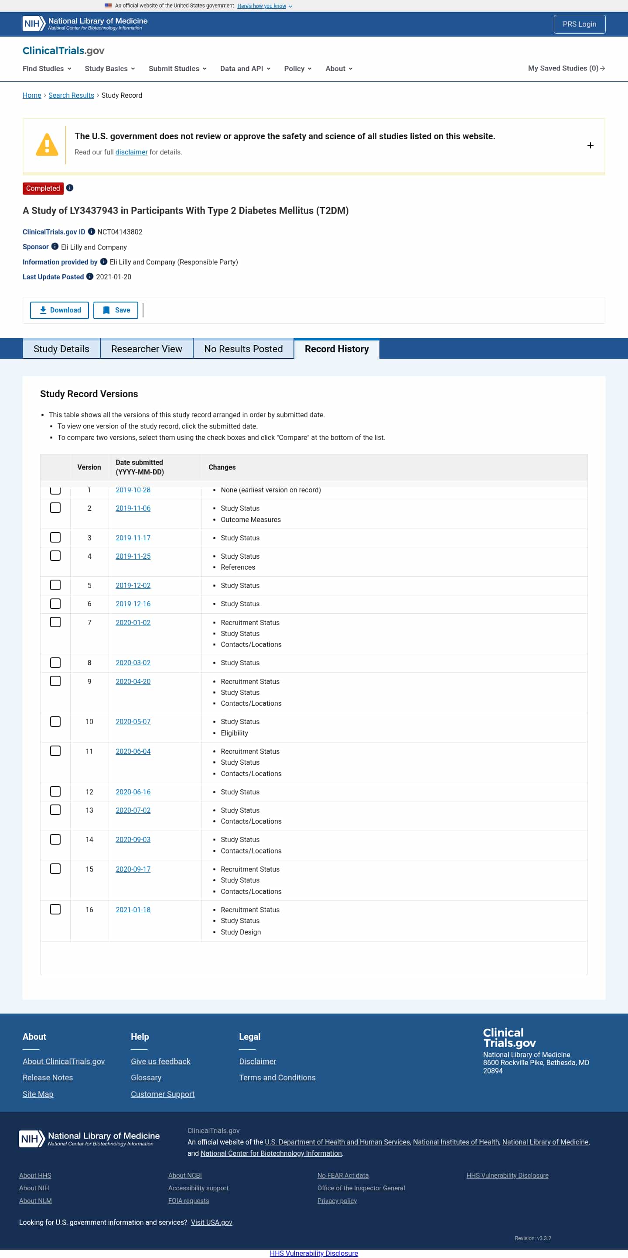
Task: Tick the version 16 checkbox
Action: 56,909
